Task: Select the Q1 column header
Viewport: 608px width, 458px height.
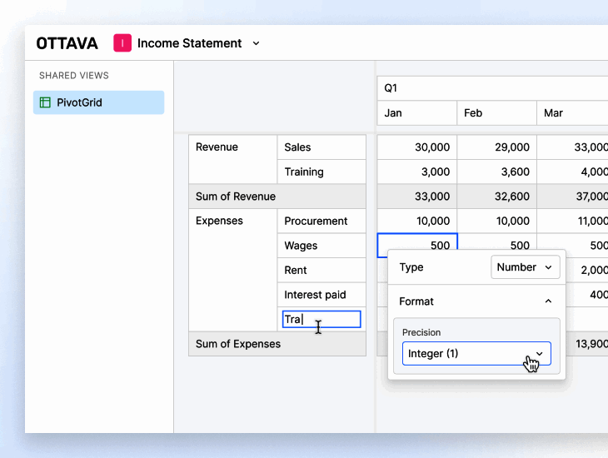Action: 491,87
